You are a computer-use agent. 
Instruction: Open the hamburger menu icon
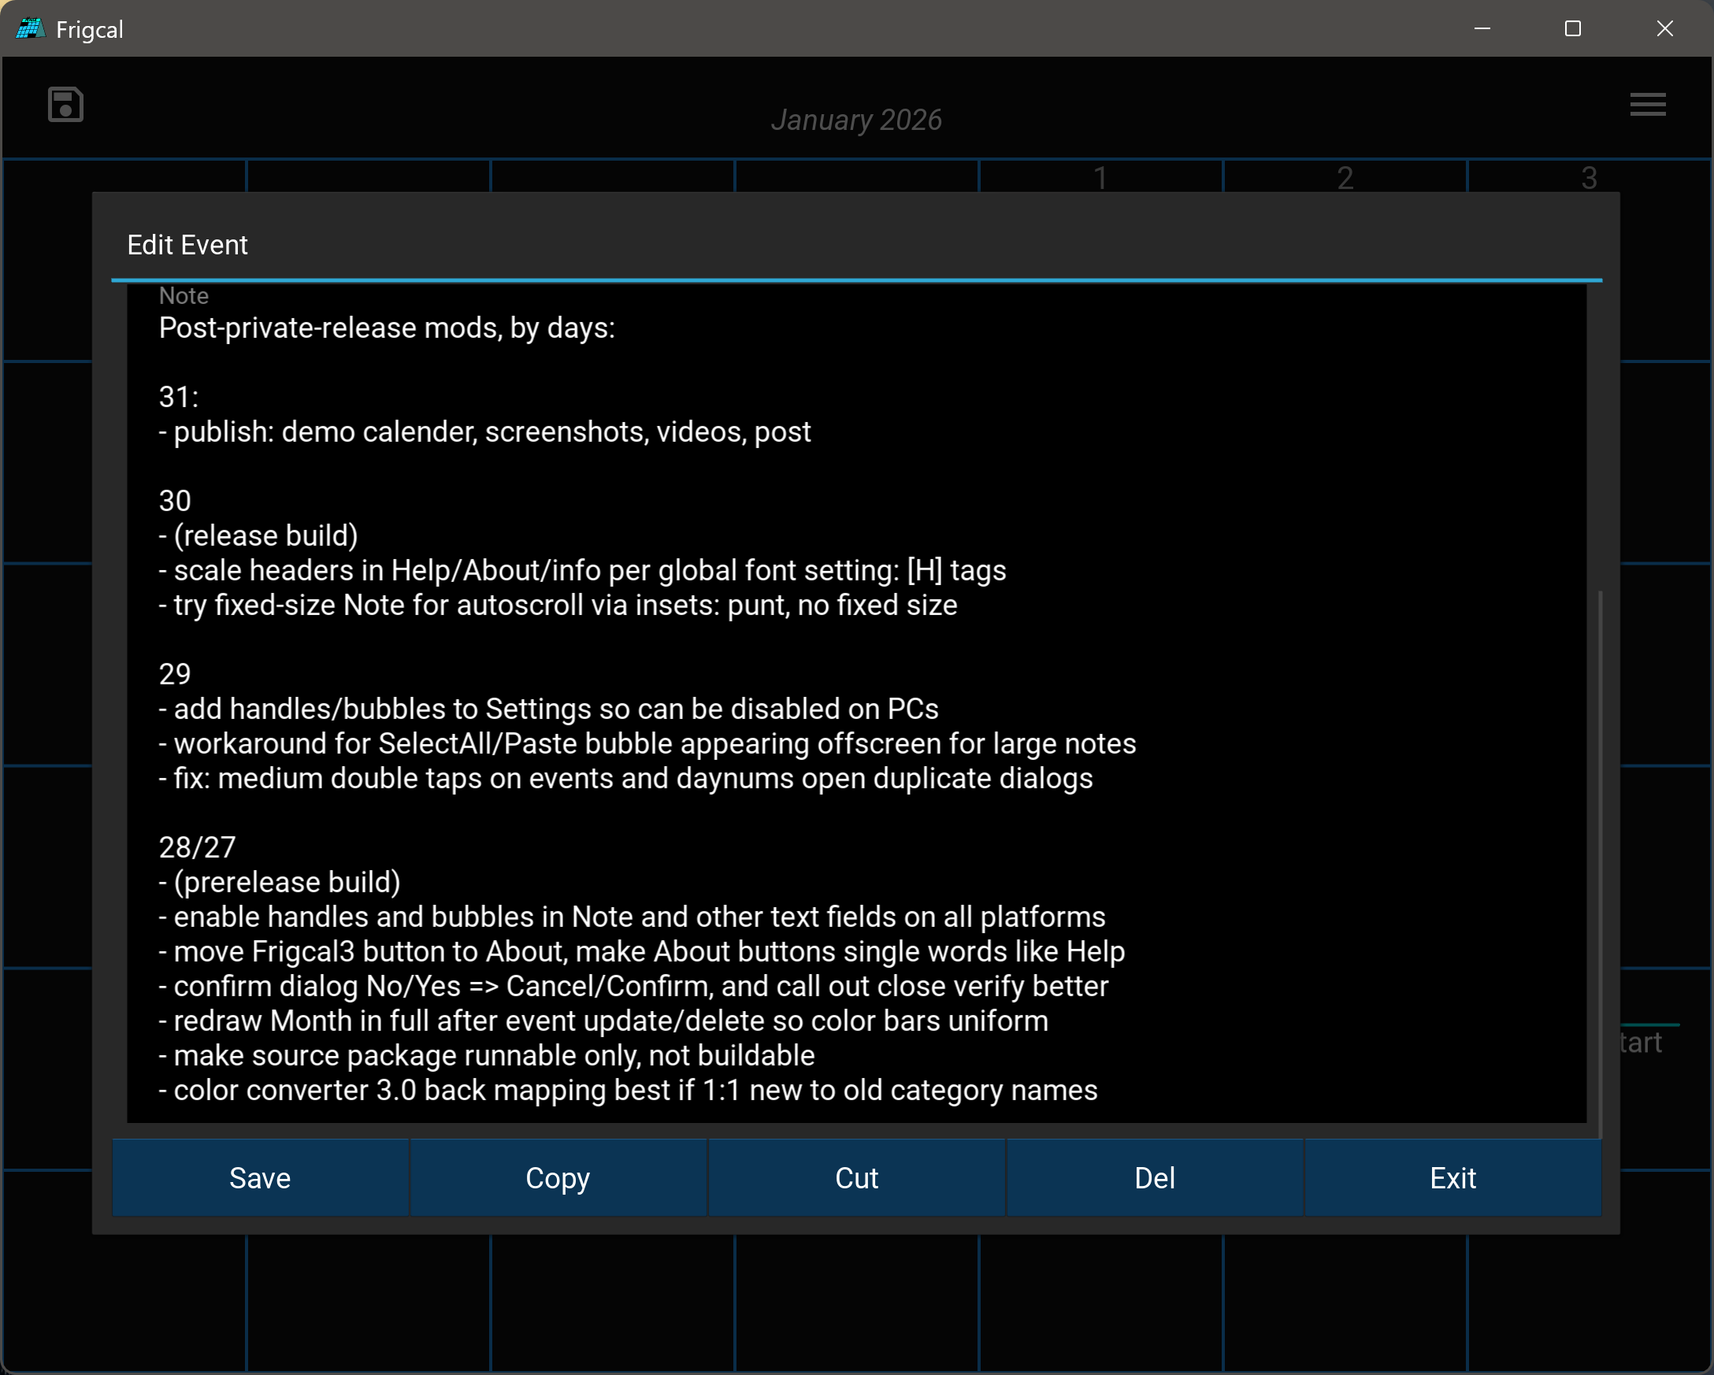pos(1647,105)
